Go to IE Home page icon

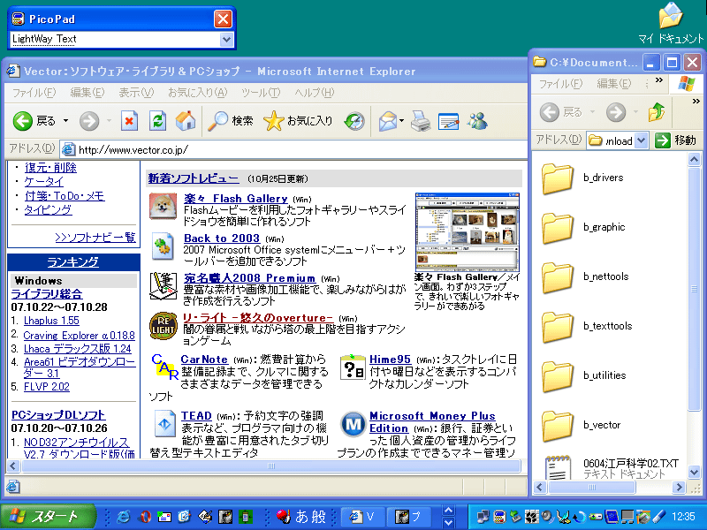(186, 121)
